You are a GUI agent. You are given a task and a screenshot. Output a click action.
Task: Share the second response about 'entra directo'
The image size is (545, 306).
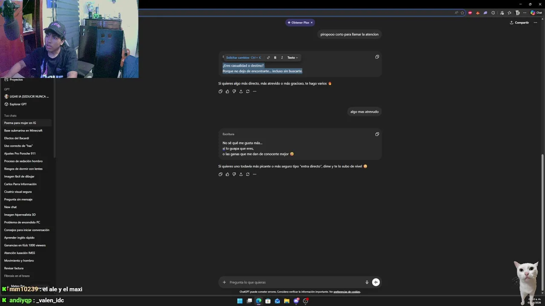pos(241,174)
